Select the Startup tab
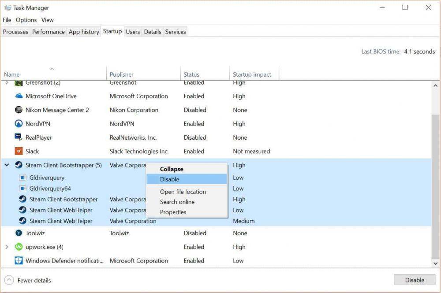Viewport: 441px width, 293px height. (112, 31)
